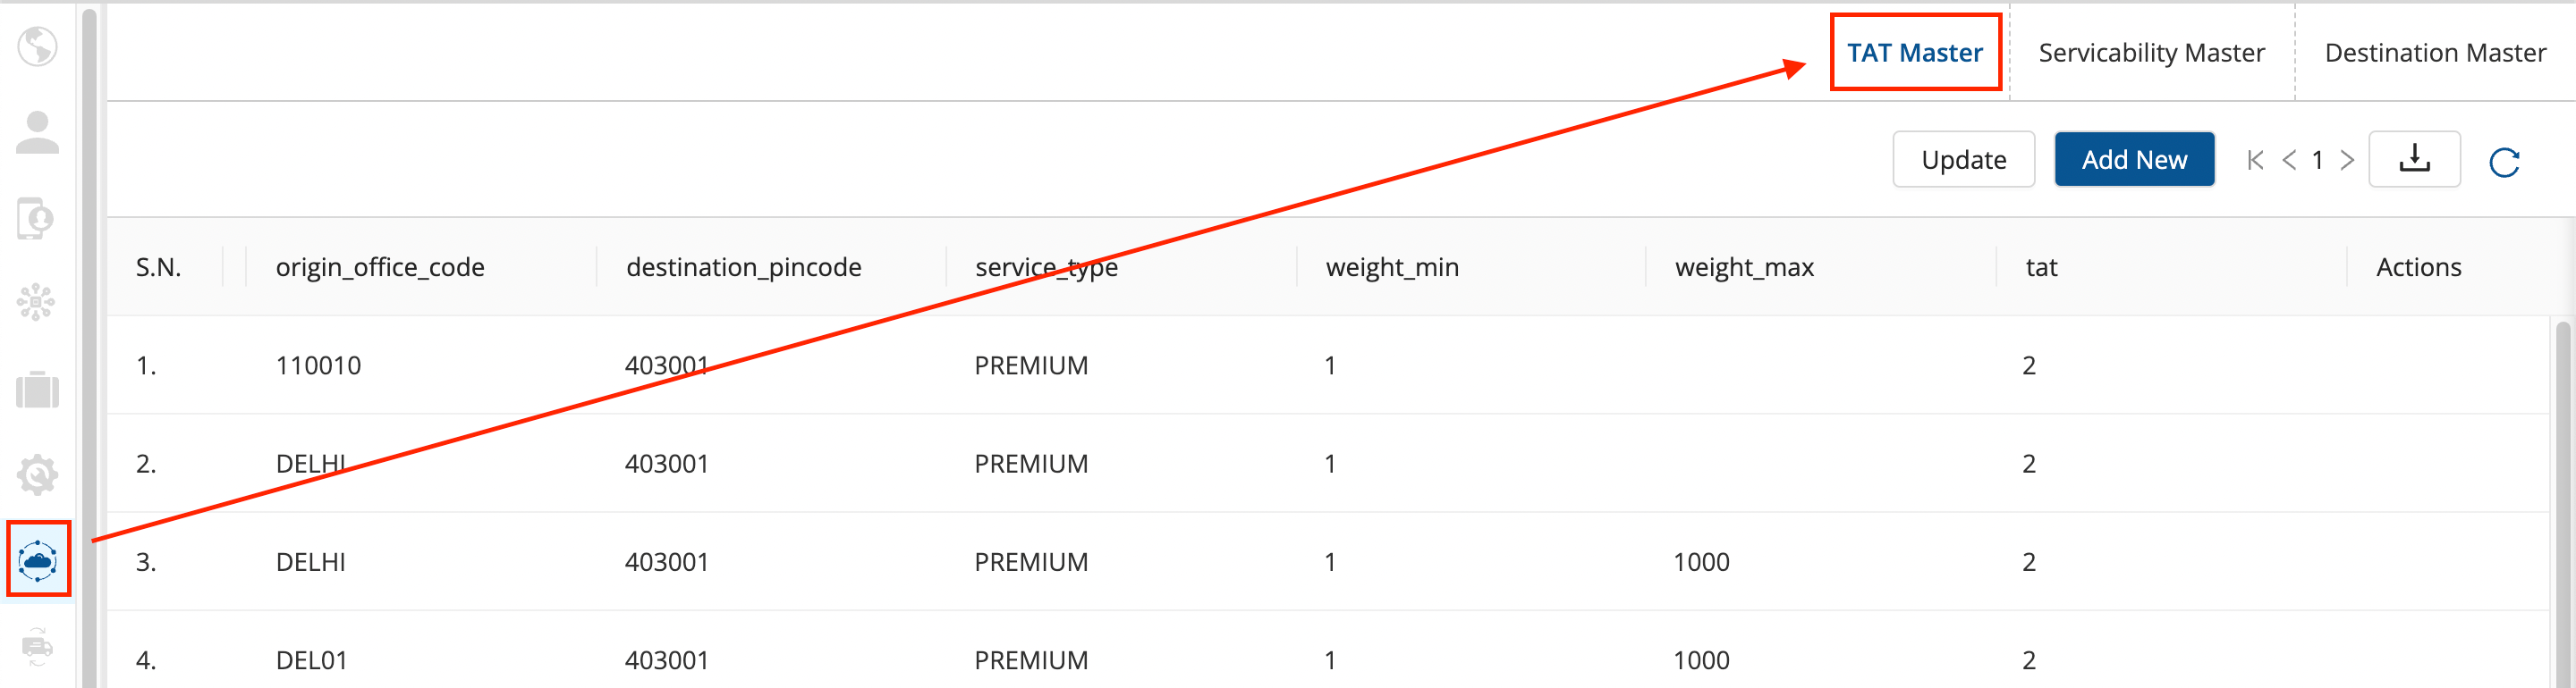Click the Update button

click(1963, 160)
